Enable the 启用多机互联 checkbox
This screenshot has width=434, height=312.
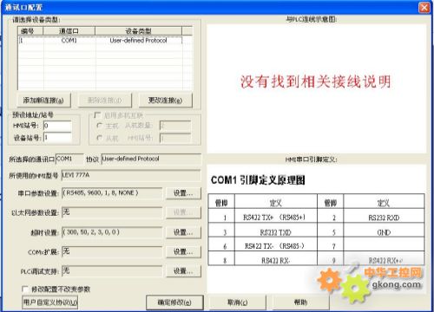pyautogui.click(x=97, y=115)
